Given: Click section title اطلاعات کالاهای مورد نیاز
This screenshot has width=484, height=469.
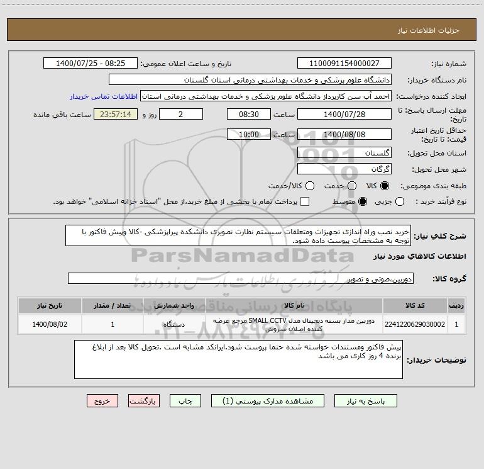Looking at the screenshot, I should (x=420, y=256).
